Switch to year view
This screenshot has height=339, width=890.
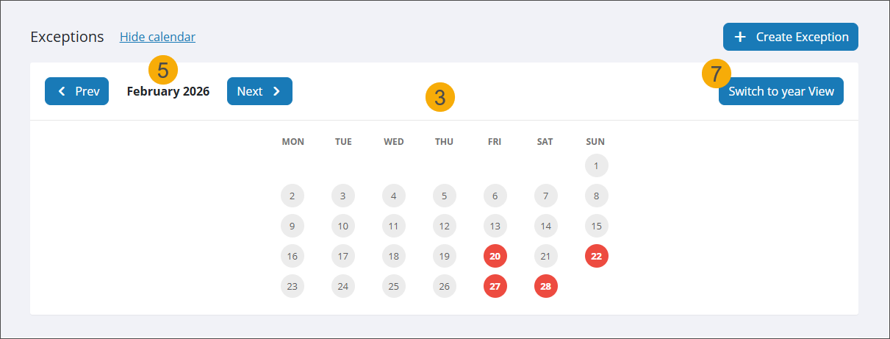coord(780,91)
